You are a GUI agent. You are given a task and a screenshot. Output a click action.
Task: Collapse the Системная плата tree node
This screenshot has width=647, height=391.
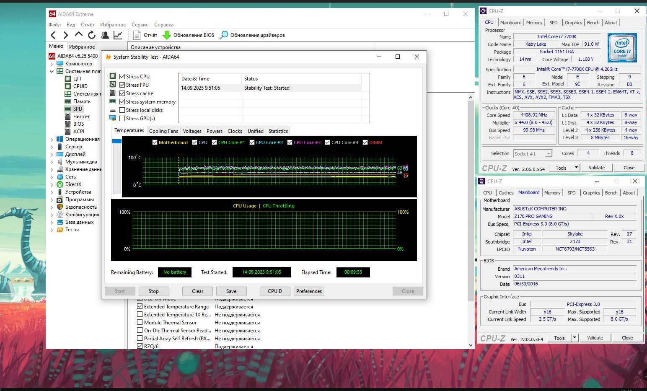pos(52,71)
